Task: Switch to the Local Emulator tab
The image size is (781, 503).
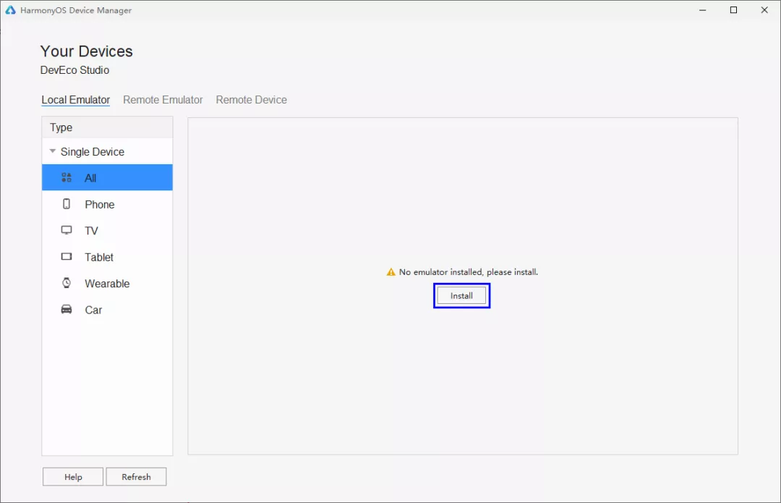Action: coord(76,100)
